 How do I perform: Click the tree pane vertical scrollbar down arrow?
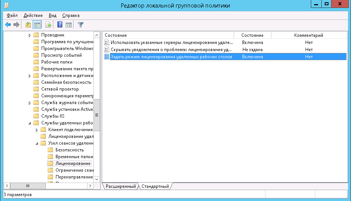[x=96, y=179]
